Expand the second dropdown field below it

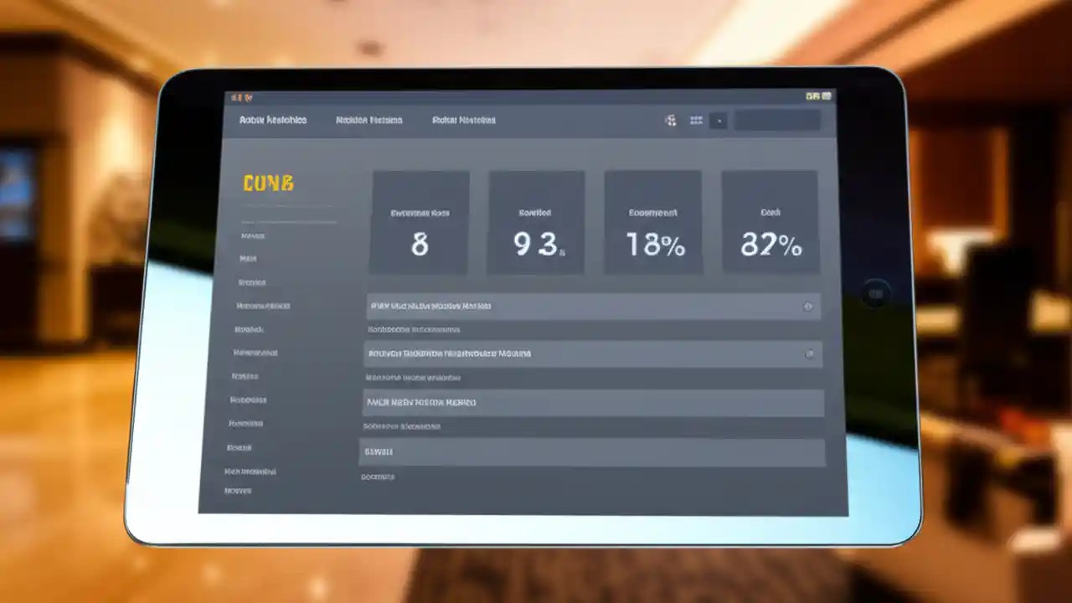808,353
